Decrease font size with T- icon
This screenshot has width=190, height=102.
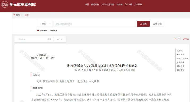[x=175, y=39]
